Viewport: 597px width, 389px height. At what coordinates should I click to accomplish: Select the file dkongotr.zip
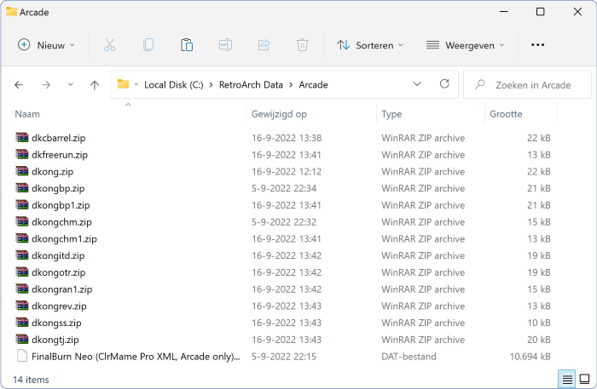click(59, 272)
